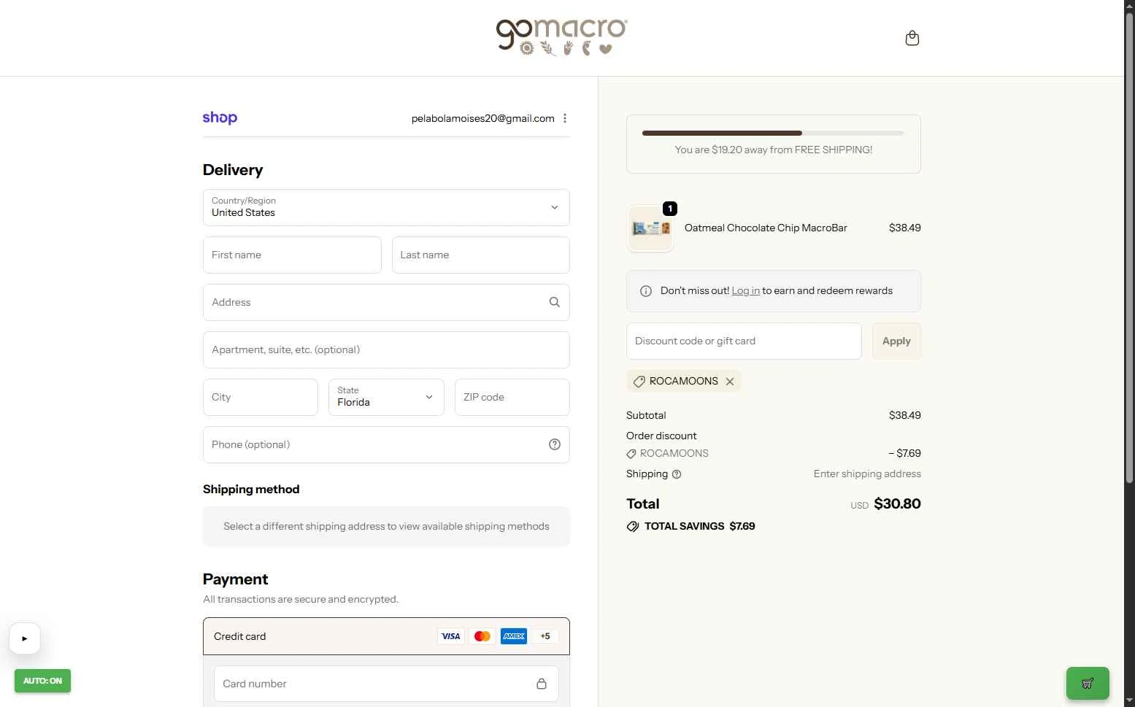This screenshot has height=707, width=1135.
Task: Click the tag icon beside ROCAMOONS chip
Action: click(x=639, y=382)
